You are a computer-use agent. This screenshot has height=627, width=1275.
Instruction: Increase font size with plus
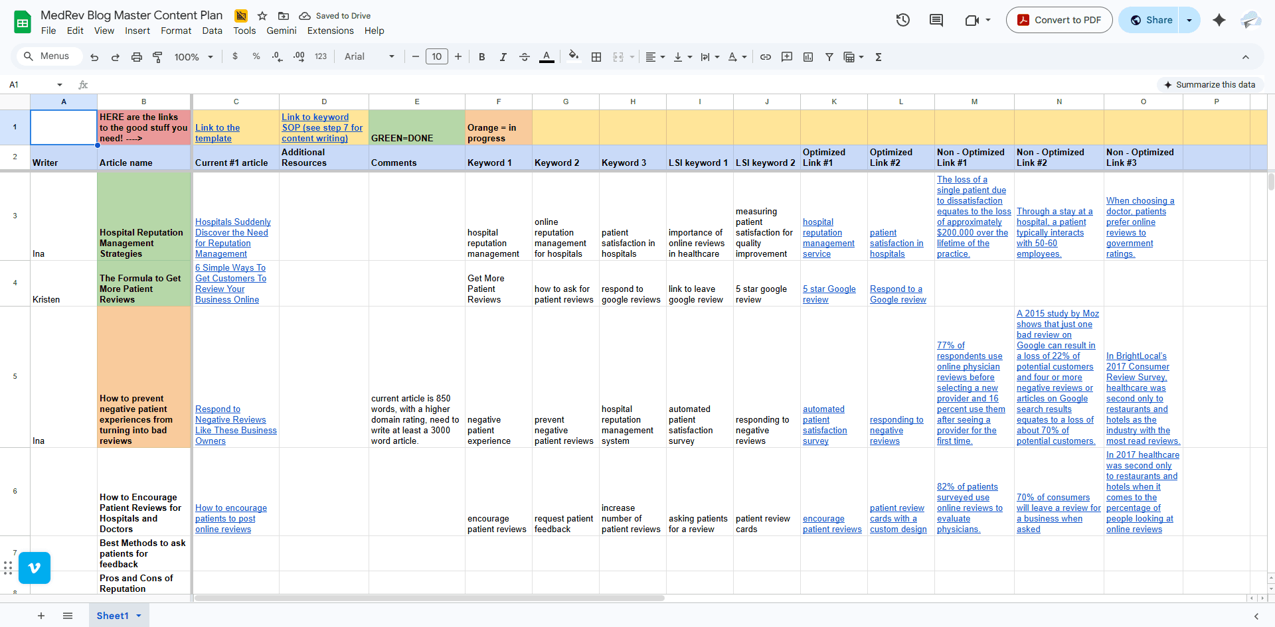point(458,57)
